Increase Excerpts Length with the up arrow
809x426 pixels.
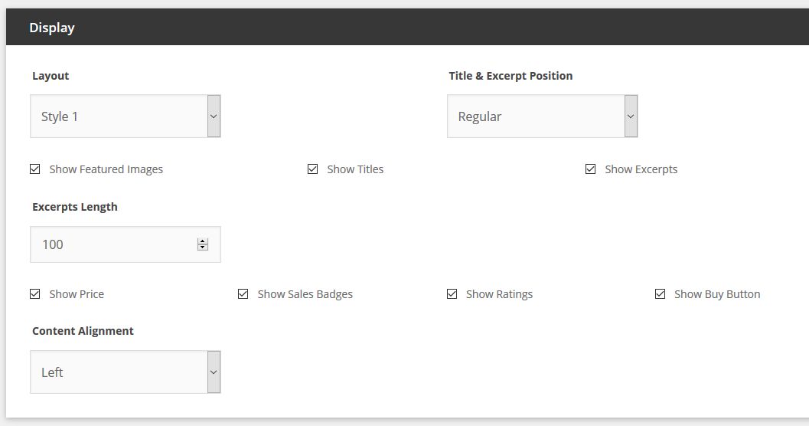point(203,241)
